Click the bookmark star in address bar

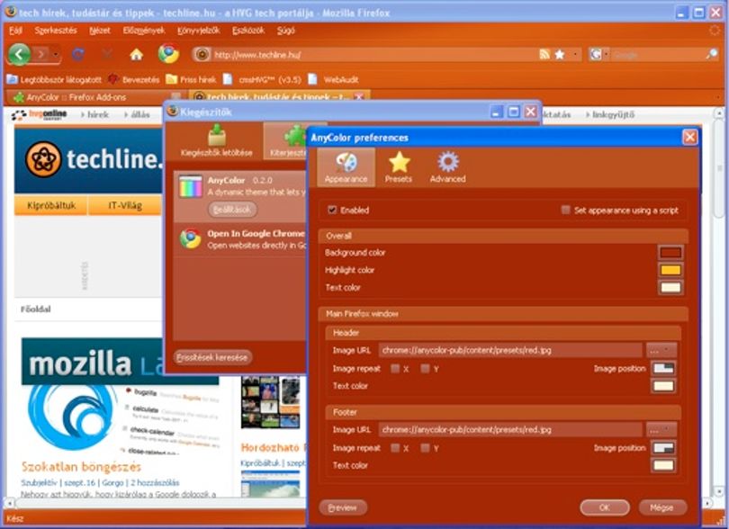[x=560, y=55]
